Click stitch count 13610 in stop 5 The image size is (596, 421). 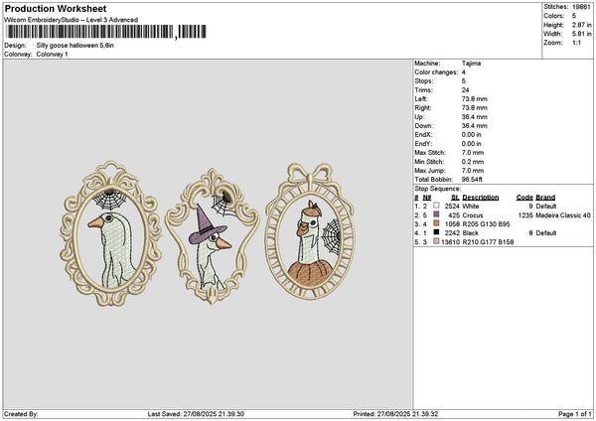pos(450,242)
